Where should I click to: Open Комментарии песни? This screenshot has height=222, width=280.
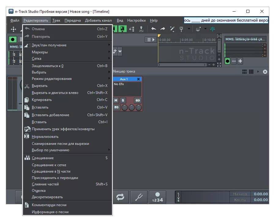point(68,205)
